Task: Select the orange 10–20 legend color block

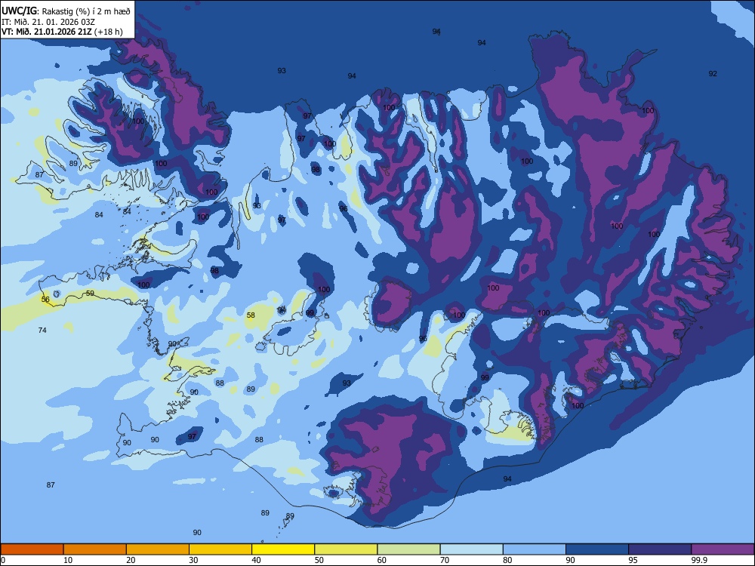Action: coord(95,549)
